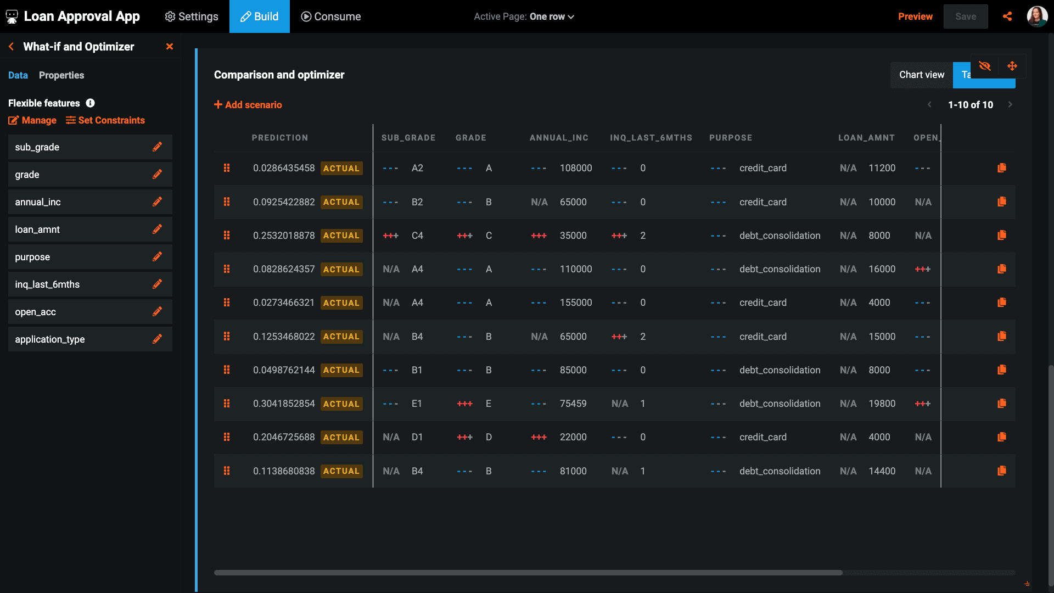Copy the scenario row 0.0828624357
Screen dimensions: 1054x593
1002,269
